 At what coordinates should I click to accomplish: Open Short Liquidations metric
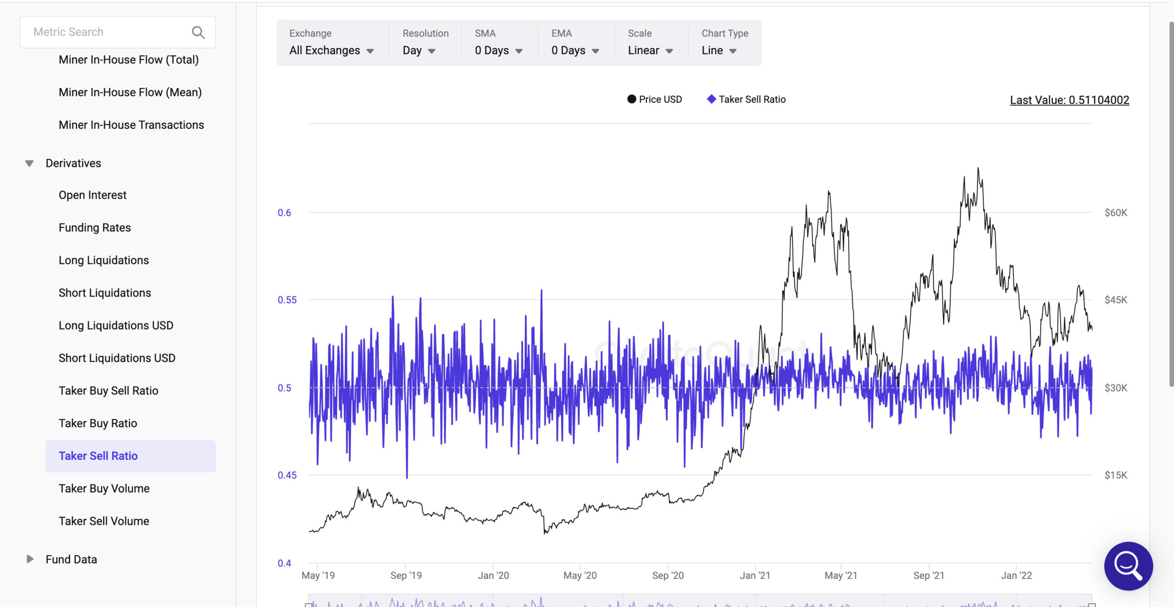105,292
